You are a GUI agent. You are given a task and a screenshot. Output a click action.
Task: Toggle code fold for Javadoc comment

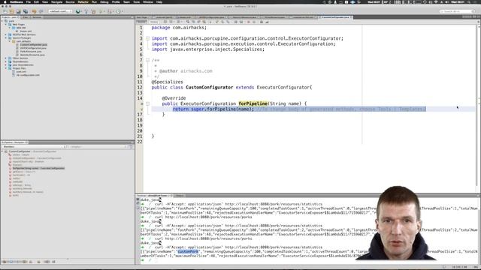(x=147, y=60)
